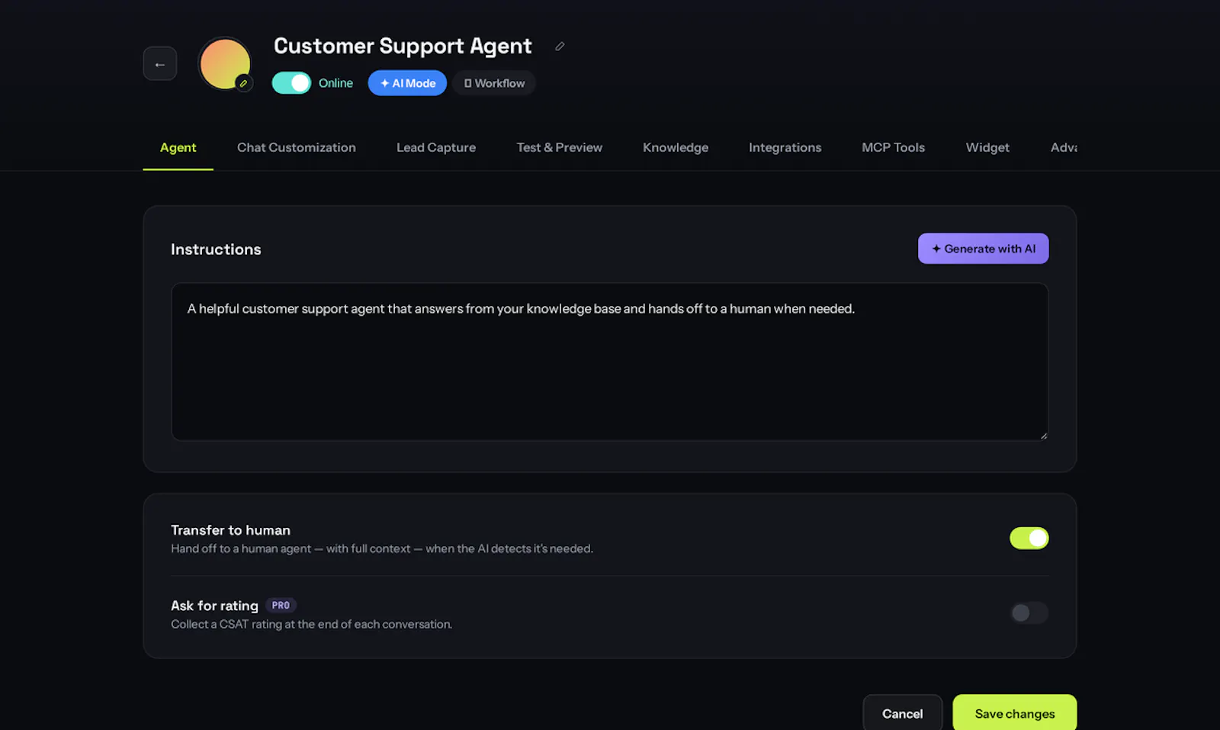This screenshot has height=730, width=1220.
Task: Open the partially visible Advanced tab
Action: pyautogui.click(x=1064, y=147)
